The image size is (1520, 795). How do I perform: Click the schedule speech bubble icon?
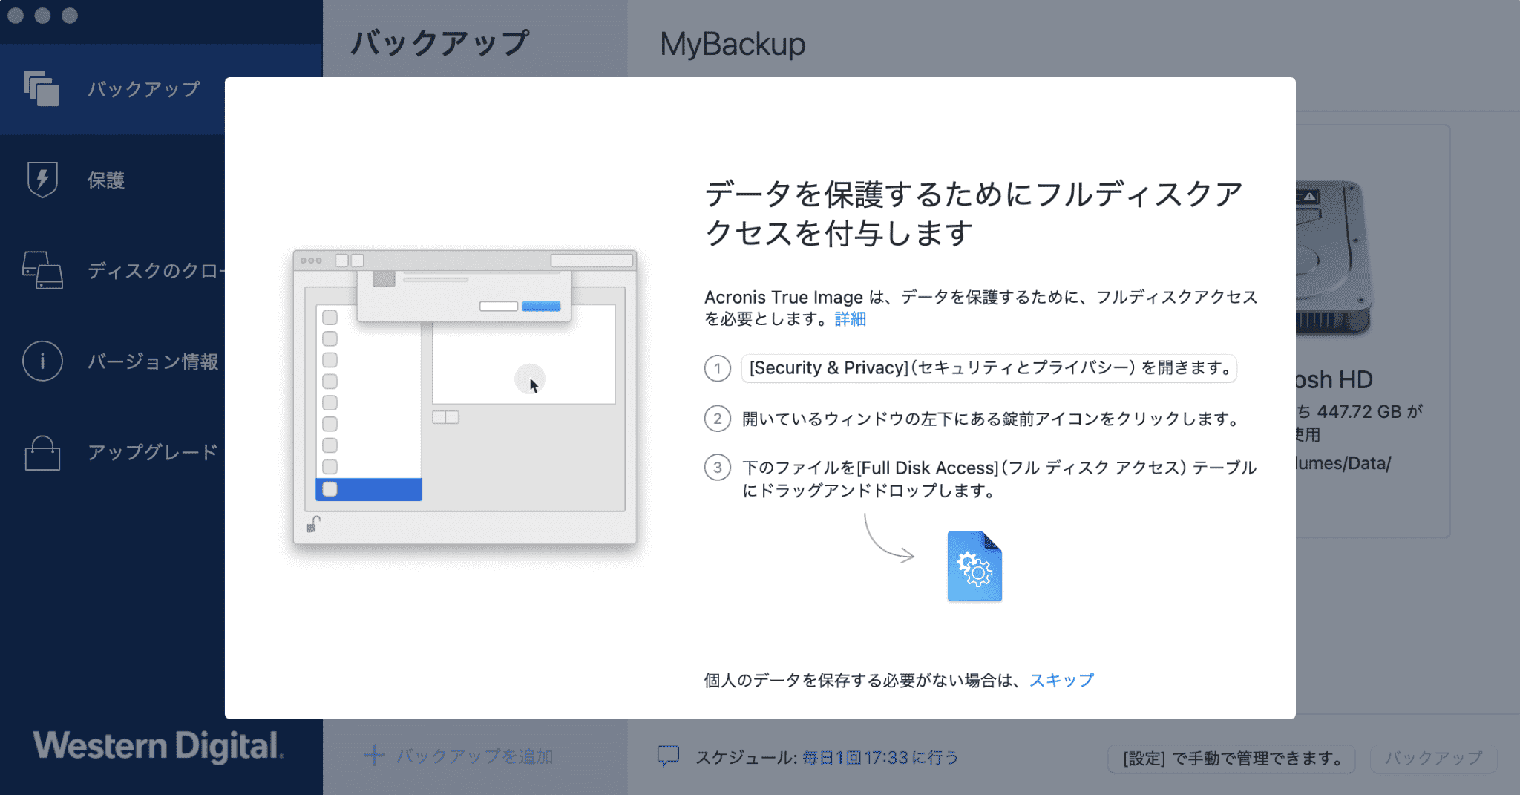668,756
